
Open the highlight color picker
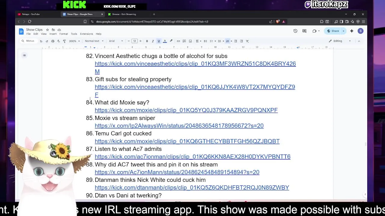[171, 41]
